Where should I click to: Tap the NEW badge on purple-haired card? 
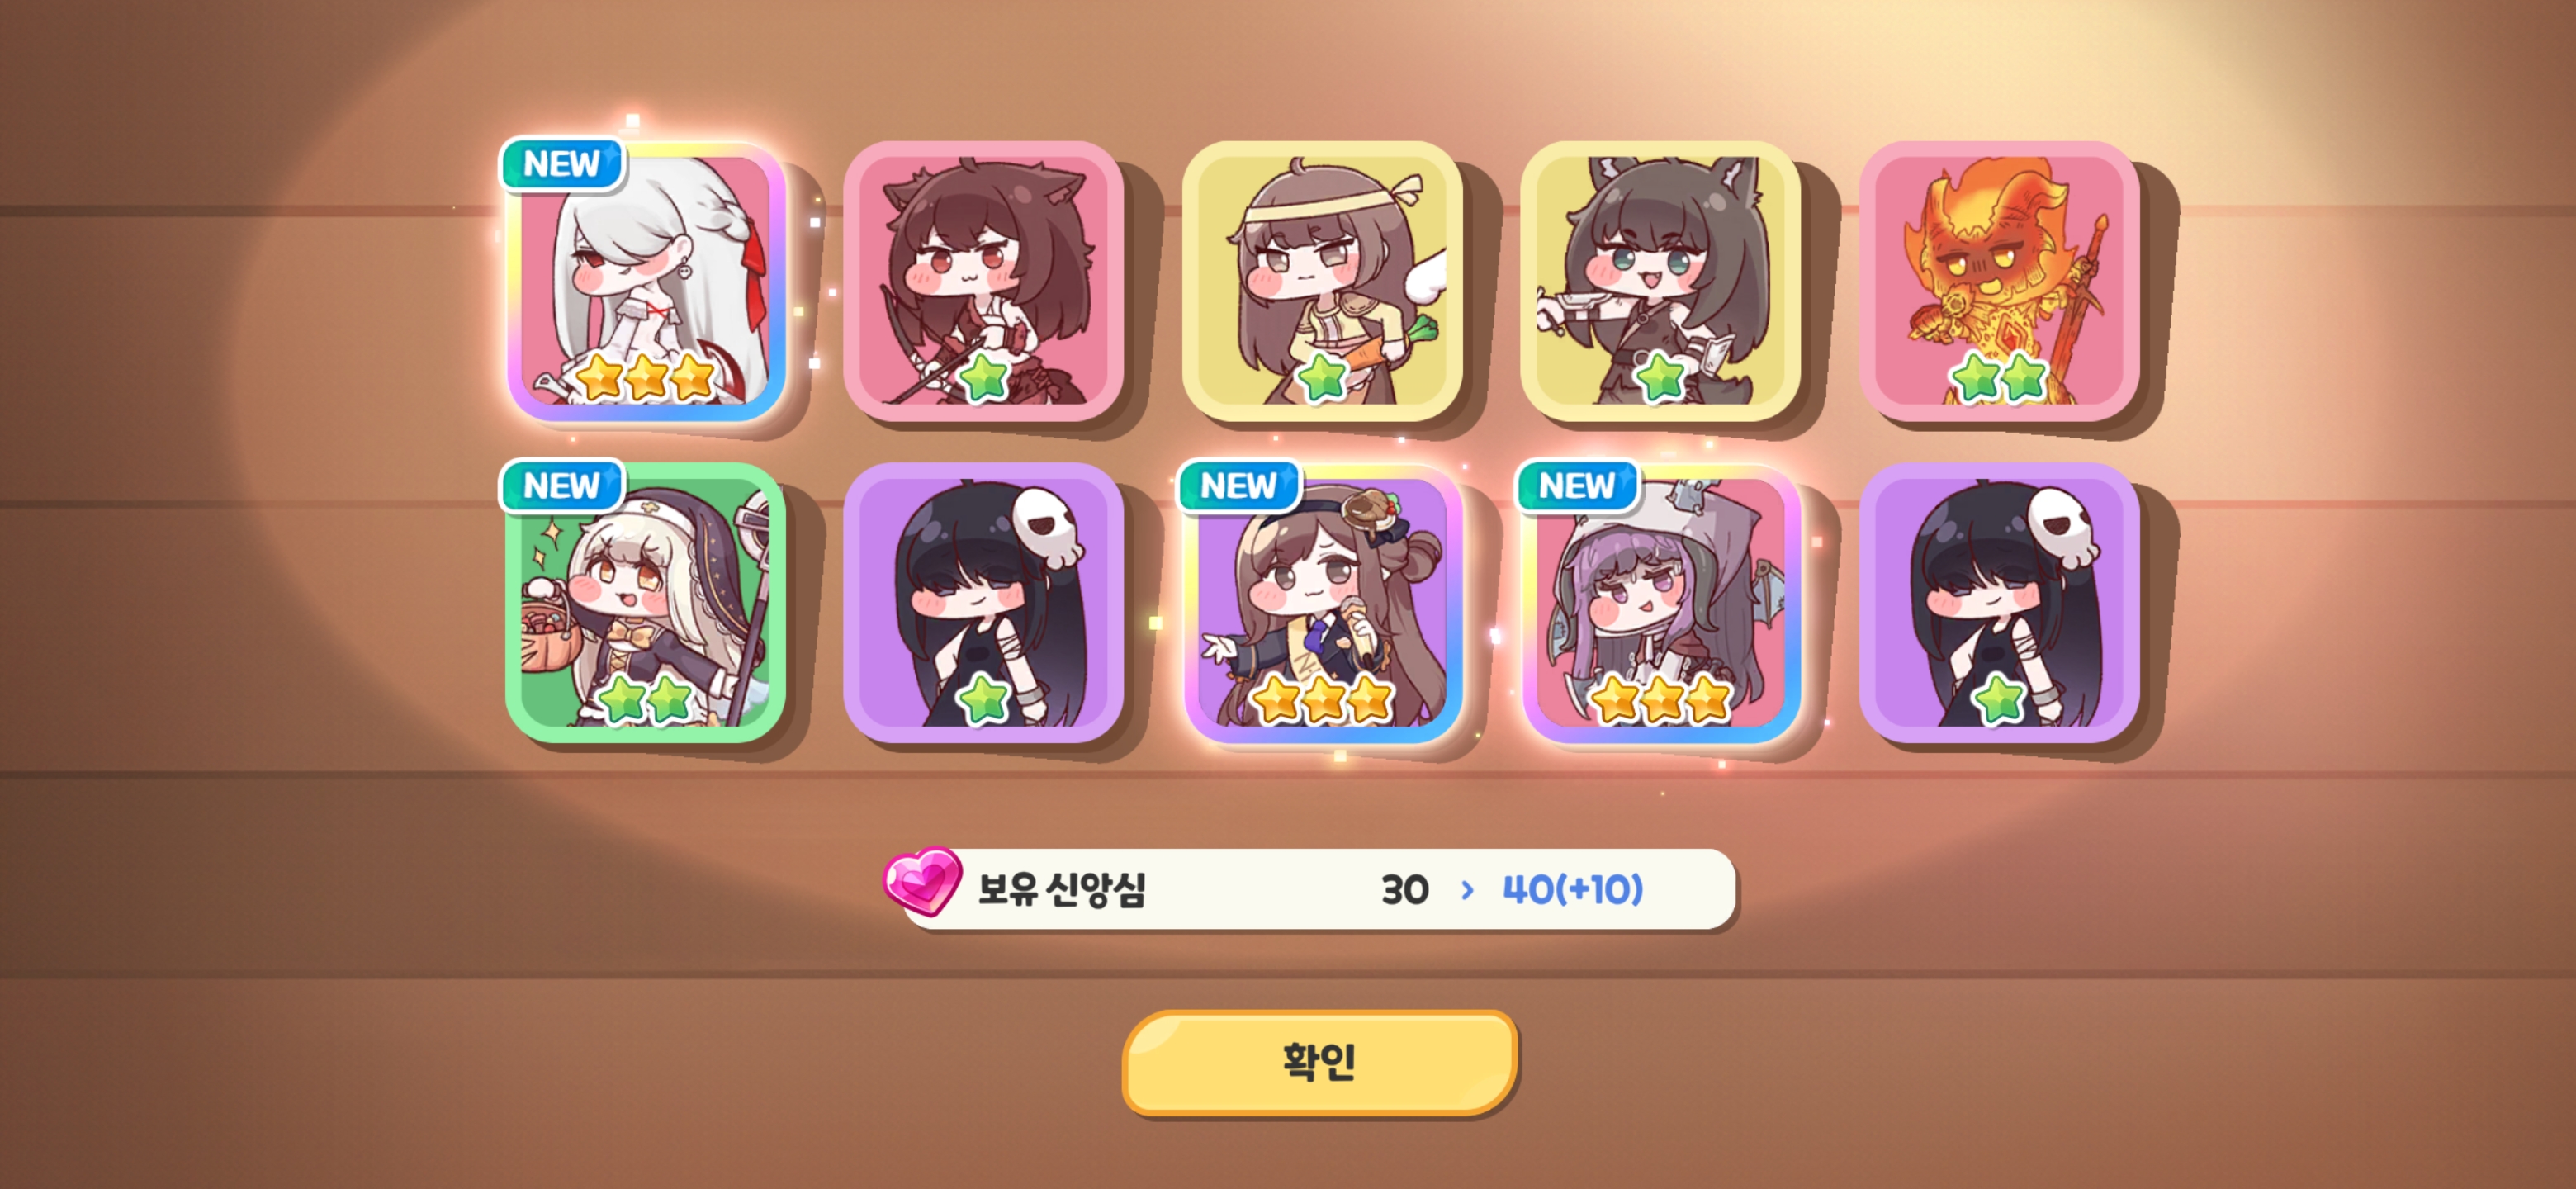(1577, 486)
